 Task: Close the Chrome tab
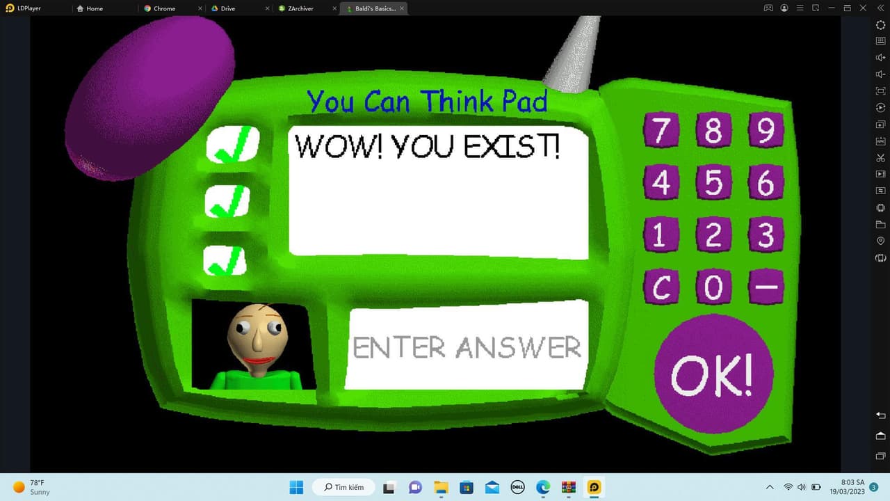tap(200, 8)
